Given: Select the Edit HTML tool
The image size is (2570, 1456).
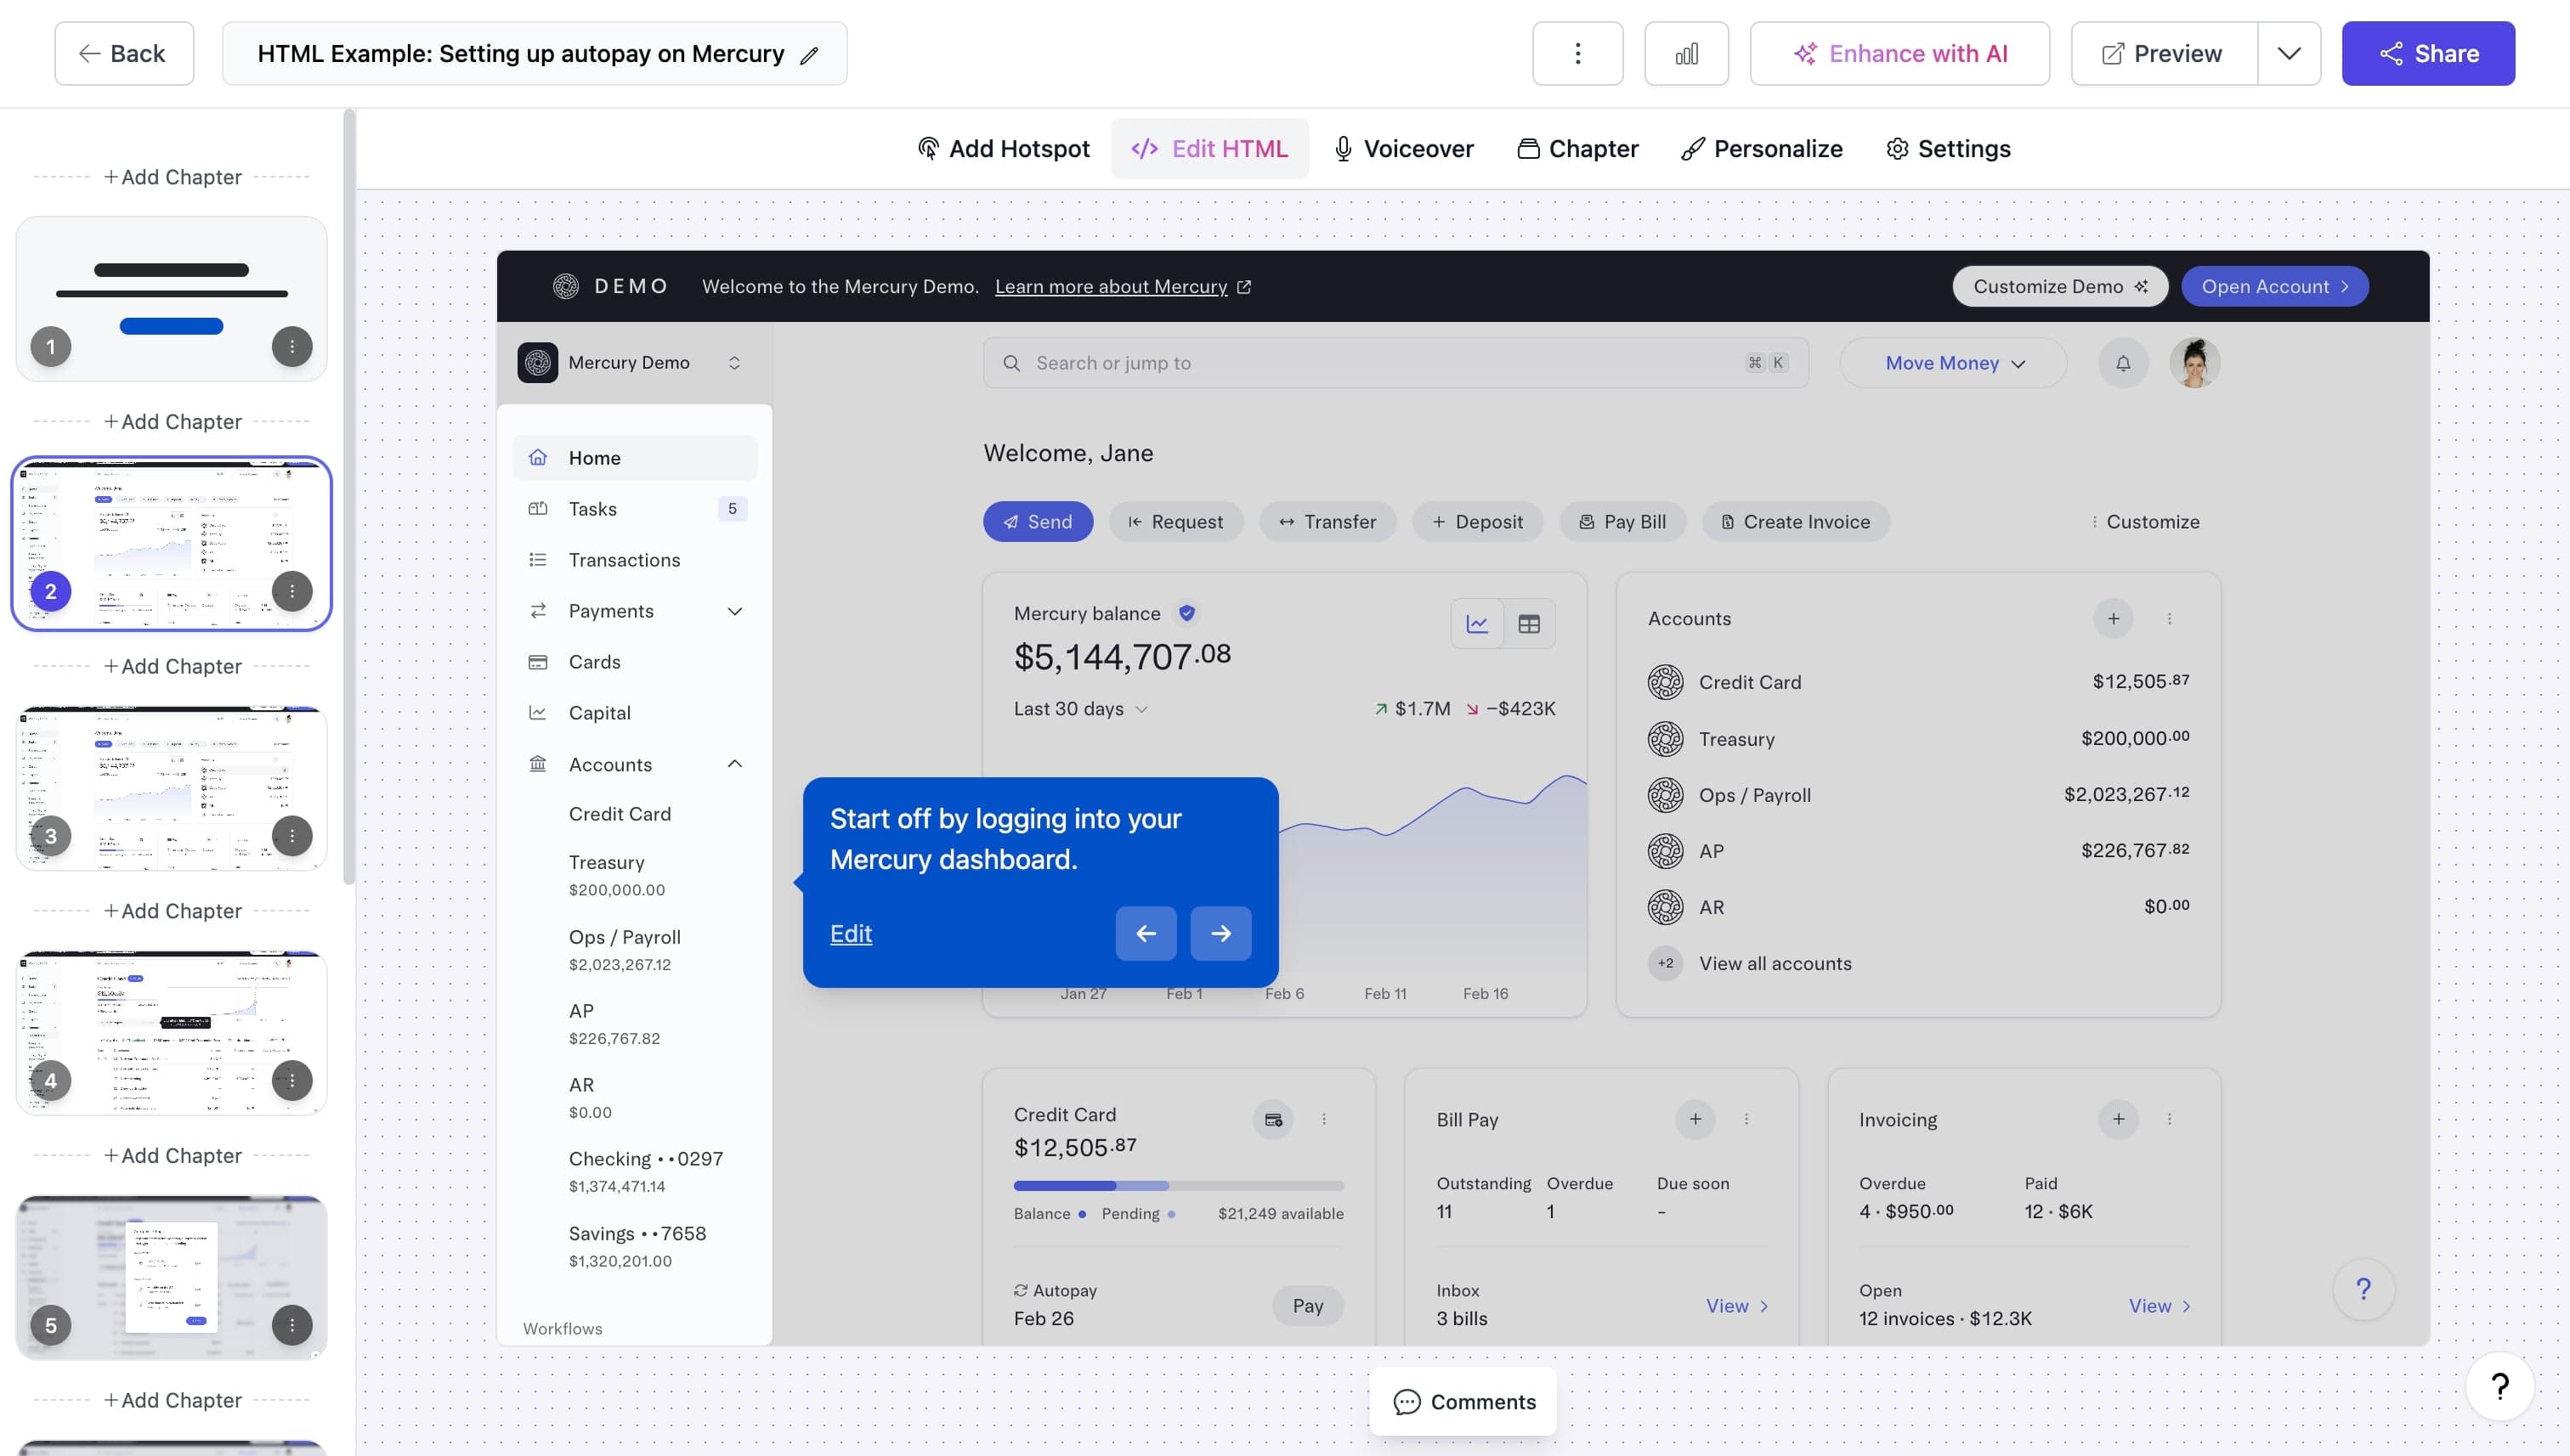Looking at the screenshot, I should click(x=1209, y=149).
